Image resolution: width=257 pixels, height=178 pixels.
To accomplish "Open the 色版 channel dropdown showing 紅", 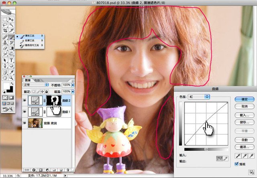I will pos(199,97).
